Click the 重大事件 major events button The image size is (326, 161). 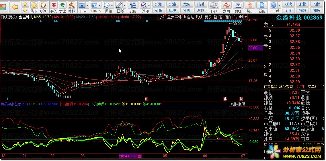point(174,17)
